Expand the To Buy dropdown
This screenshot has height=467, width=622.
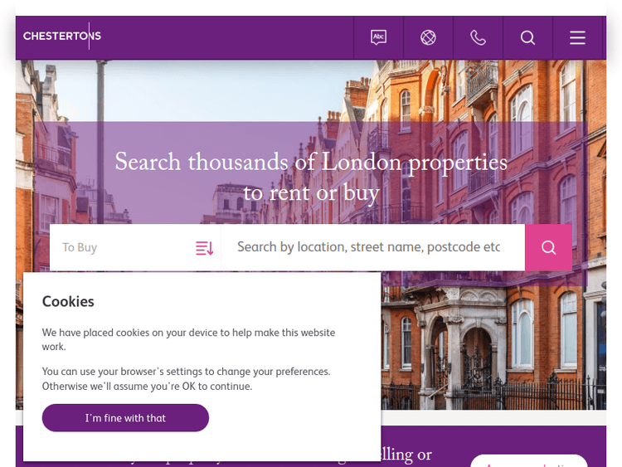click(135, 247)
